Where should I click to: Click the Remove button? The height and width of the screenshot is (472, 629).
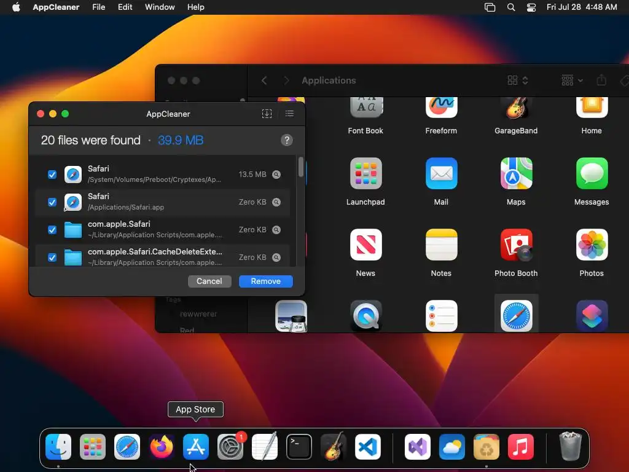click(265, 281)
